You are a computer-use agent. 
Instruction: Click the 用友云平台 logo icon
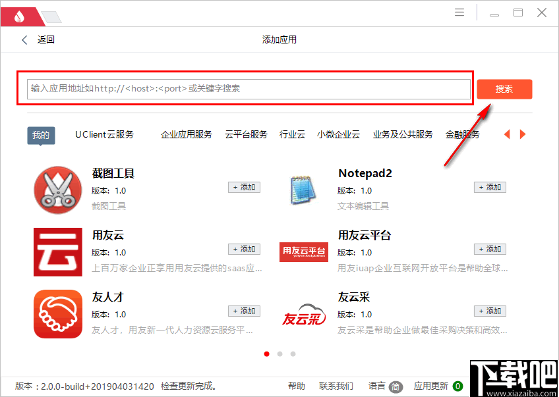click(303, 251)
